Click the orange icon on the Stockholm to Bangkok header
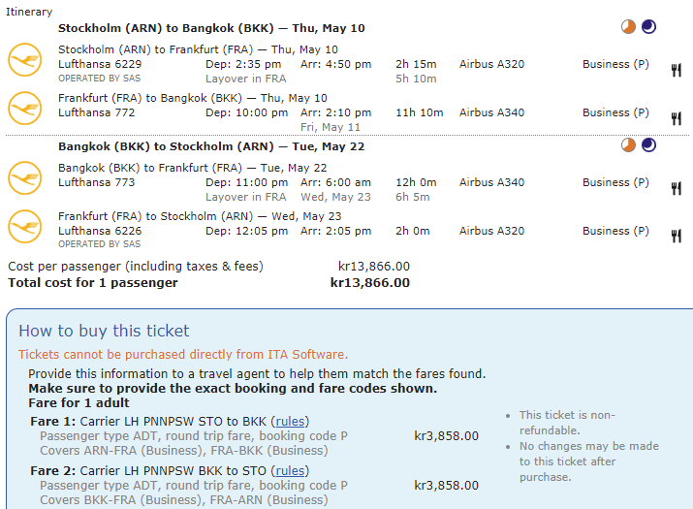The image size is (693, 509). click(629, 27)
